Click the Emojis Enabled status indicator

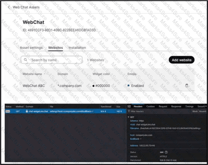pos(128,86)
